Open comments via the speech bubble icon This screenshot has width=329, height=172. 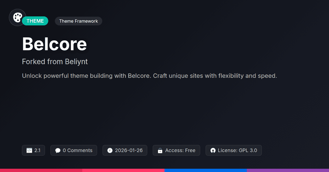[x=58, y=150]
